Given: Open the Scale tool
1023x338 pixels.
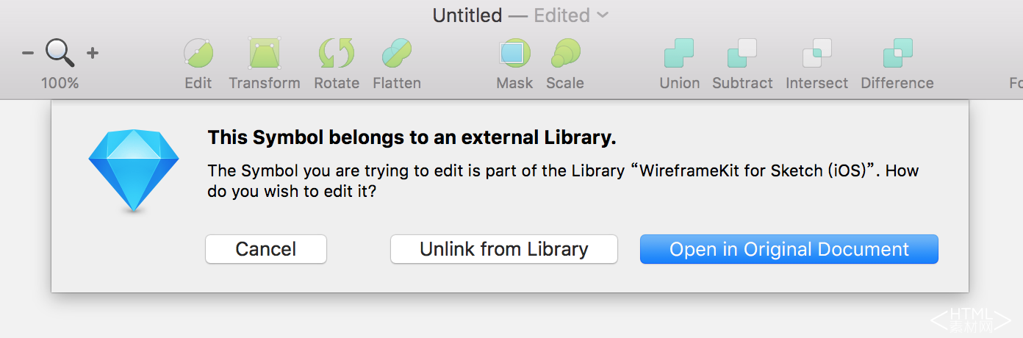Looking at the screenshot, I should click(x=565, y=53).
